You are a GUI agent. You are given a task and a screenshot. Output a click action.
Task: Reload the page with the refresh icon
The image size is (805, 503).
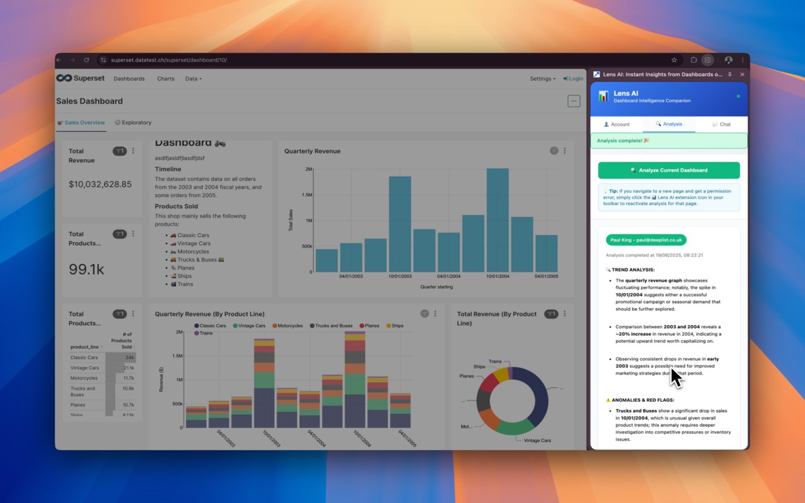click(x=86, y=60)
